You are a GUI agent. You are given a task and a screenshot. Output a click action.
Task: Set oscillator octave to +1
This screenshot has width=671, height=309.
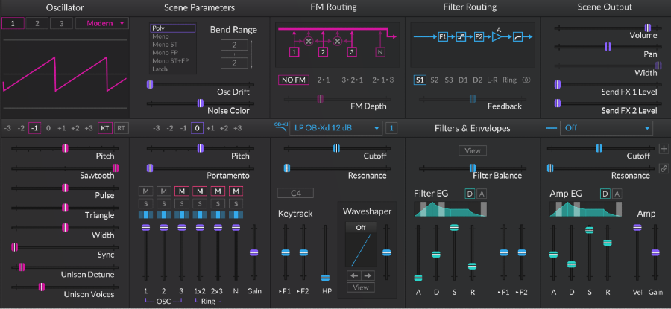tap(62, 128)
